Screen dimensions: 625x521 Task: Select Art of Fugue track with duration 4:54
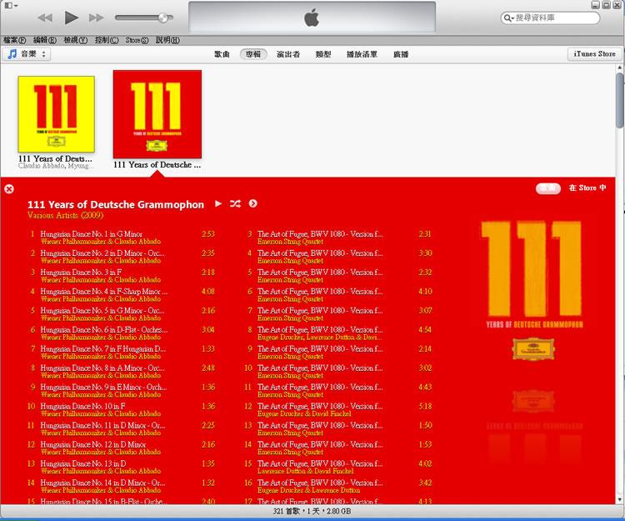coord(320,329)
